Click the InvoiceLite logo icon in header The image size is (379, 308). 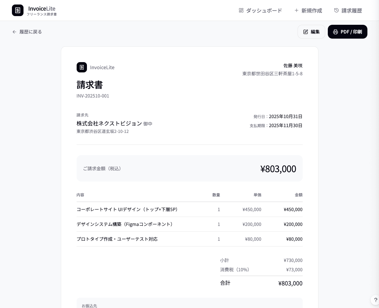click(18, 10)
